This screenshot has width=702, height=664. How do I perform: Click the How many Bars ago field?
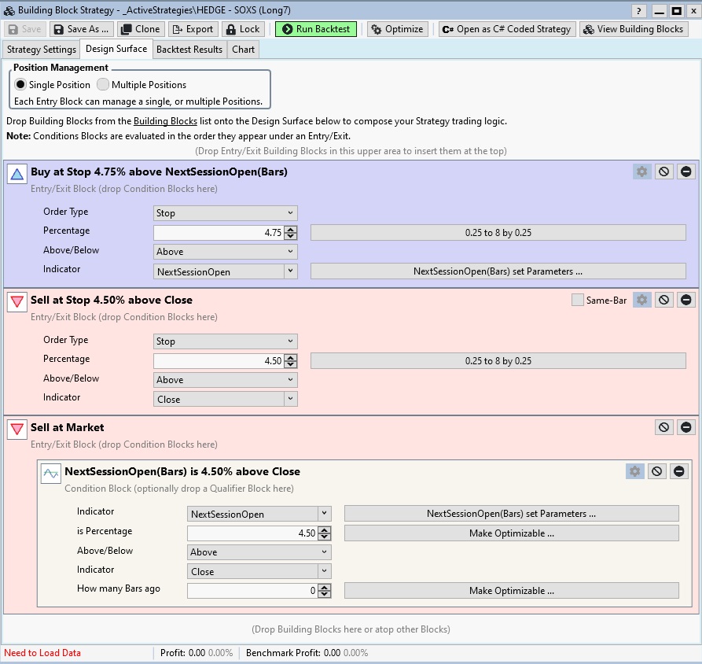252,591
